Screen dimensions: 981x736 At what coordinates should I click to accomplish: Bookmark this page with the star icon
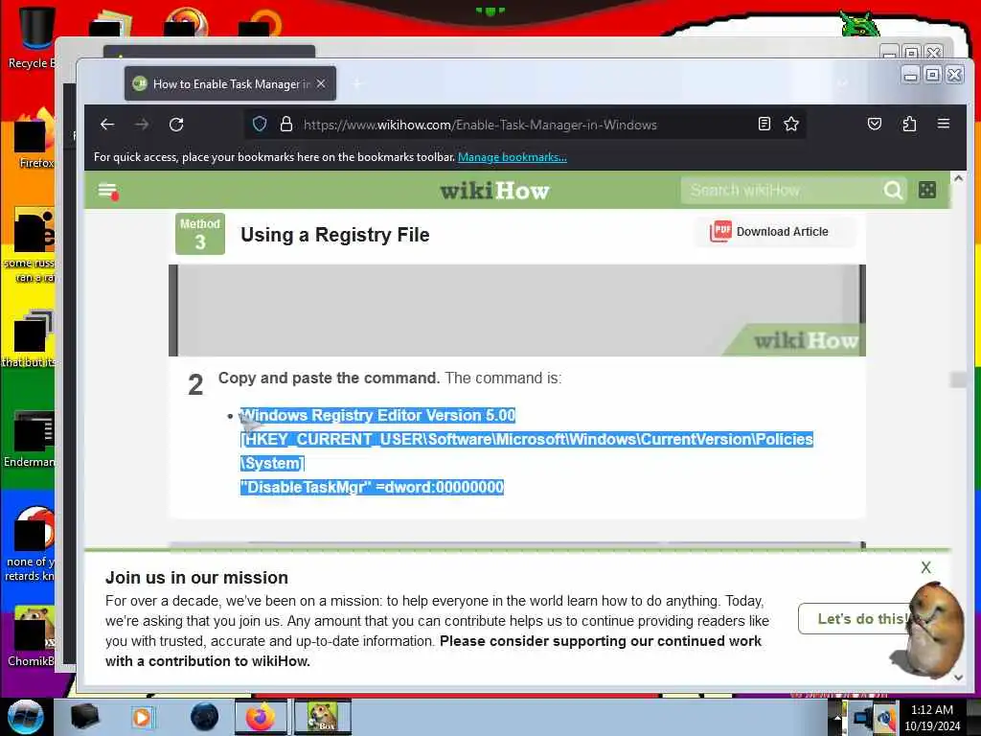pyautogui.click(x=791, y=124)
